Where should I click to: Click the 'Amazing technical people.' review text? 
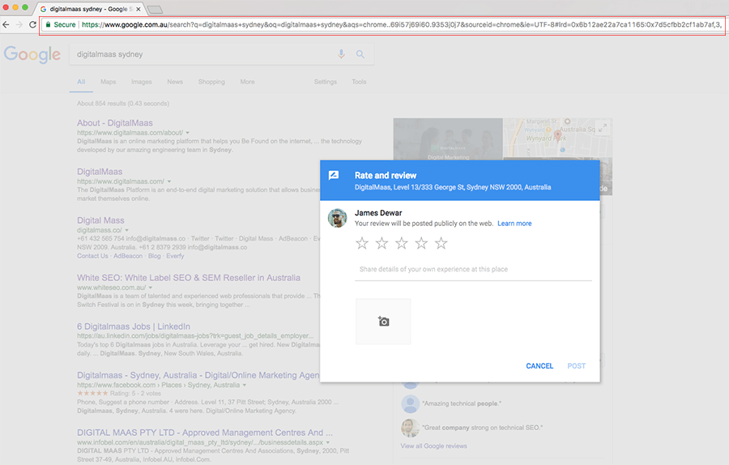pos(462,403)
